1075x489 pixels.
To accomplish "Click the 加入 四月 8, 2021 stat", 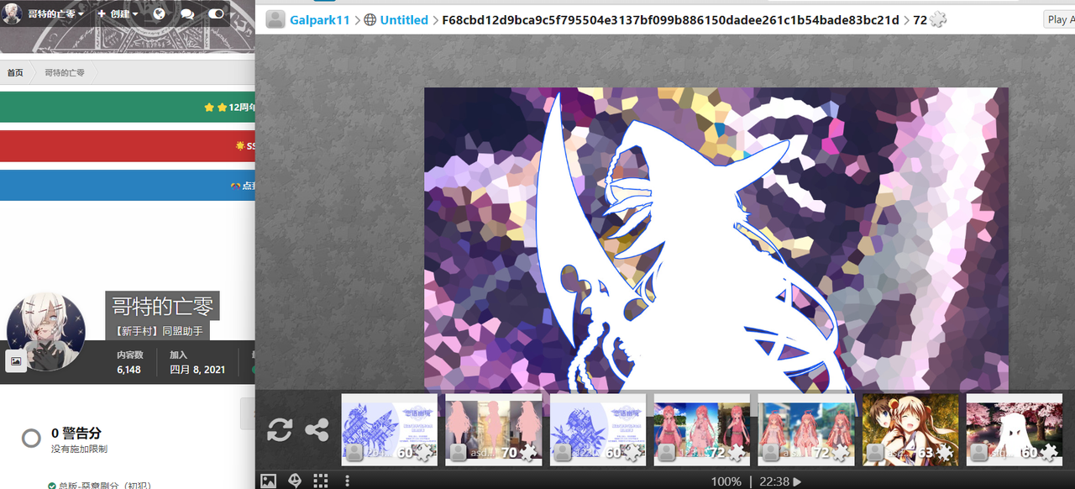I will point(197,363).
